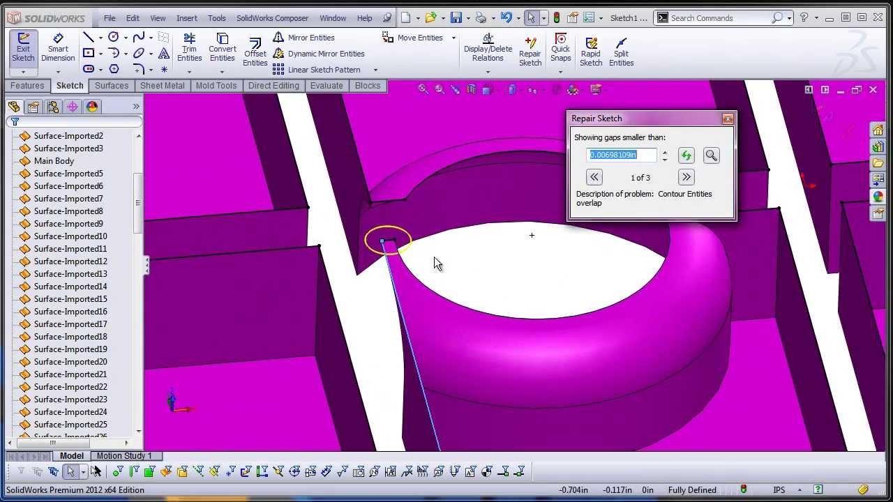Viewport: 893px width, 502px height.
Task: Switch to the Features tab
Action: [27, 86]
